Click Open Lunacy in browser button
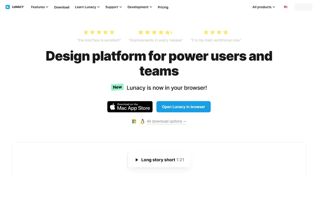Screen dimensions: 318x199 (183, 107)
